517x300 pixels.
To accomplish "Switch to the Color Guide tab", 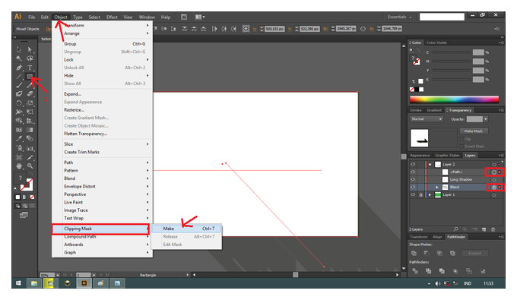I will coord(436,43).
